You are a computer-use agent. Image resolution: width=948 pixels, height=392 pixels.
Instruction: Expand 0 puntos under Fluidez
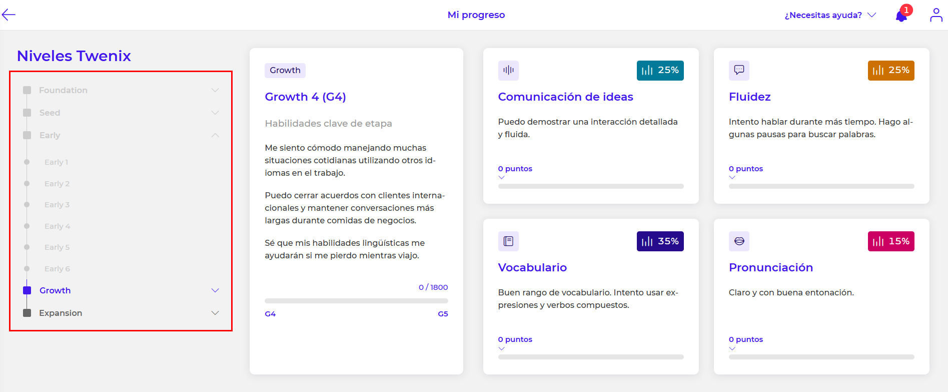(x=745, y=169)
